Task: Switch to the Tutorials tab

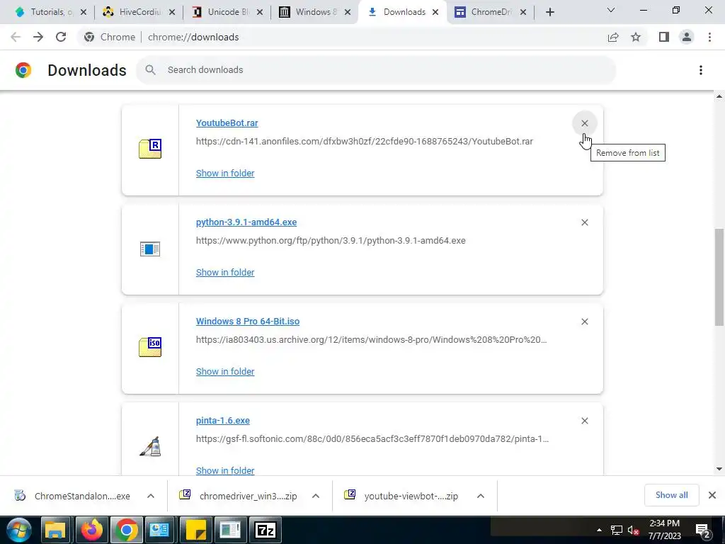Action: (x=45, y=12)
